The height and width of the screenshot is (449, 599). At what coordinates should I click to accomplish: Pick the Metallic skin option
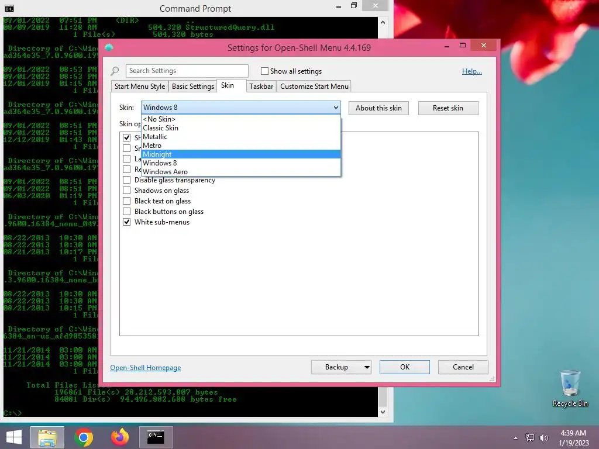click(x=240, y=137)
